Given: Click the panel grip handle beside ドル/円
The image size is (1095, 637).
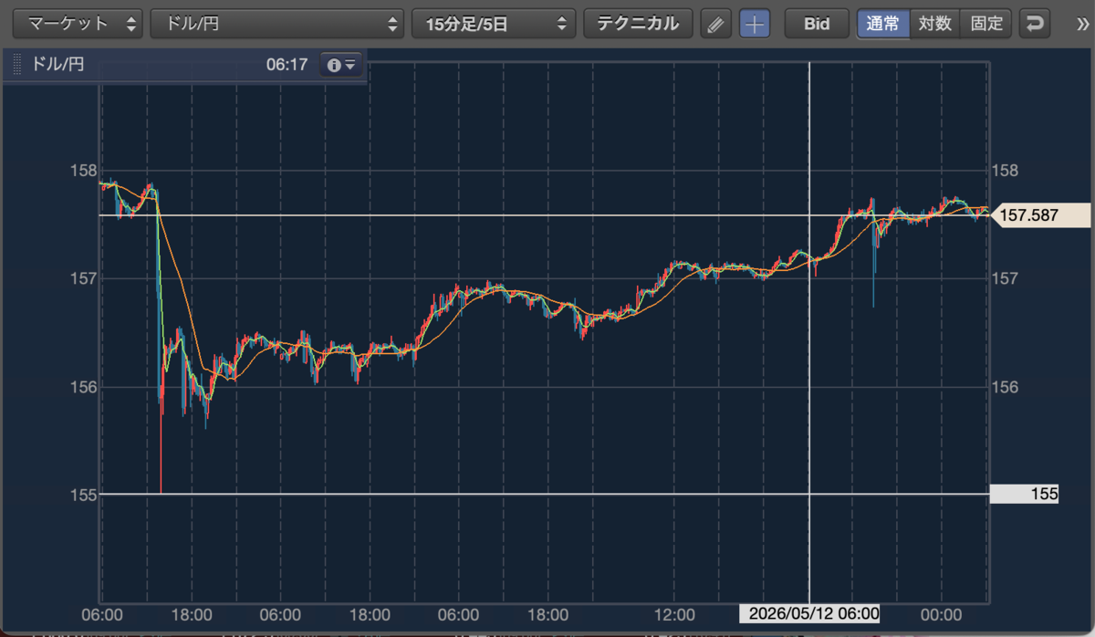Looking at the screenshot, I should 16,66.
